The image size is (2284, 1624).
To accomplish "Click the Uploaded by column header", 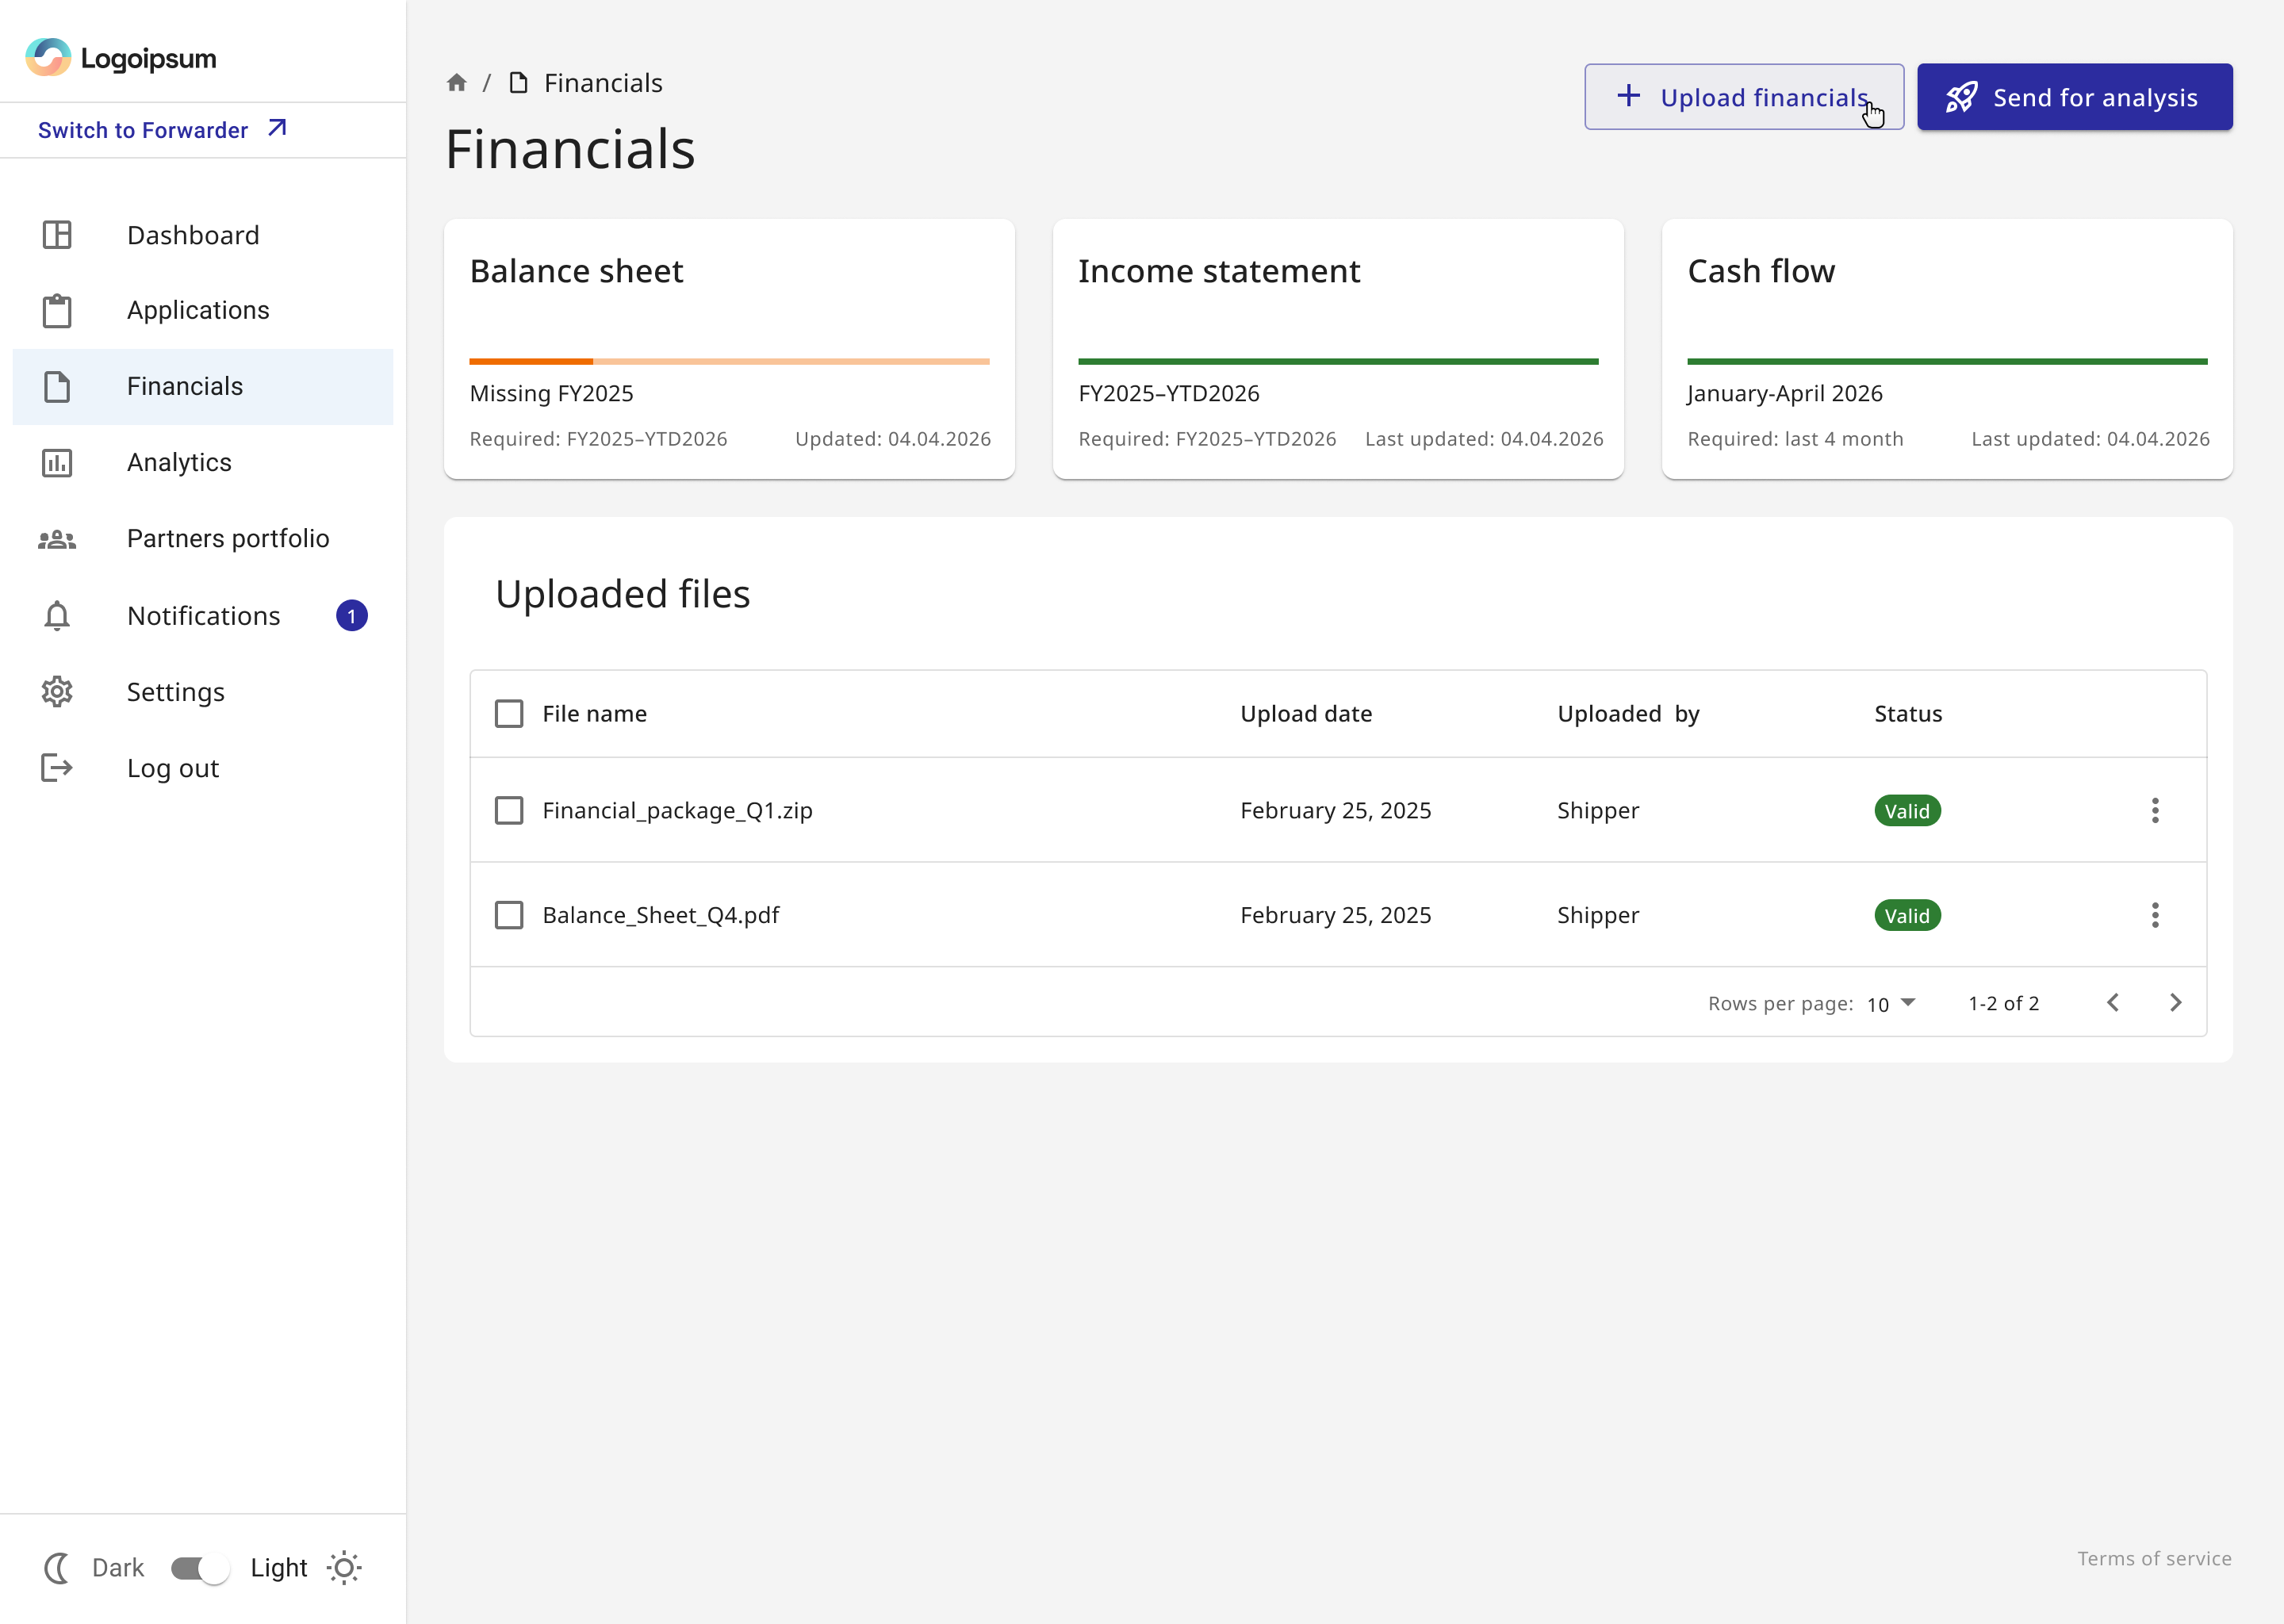I will (1628, 714).
